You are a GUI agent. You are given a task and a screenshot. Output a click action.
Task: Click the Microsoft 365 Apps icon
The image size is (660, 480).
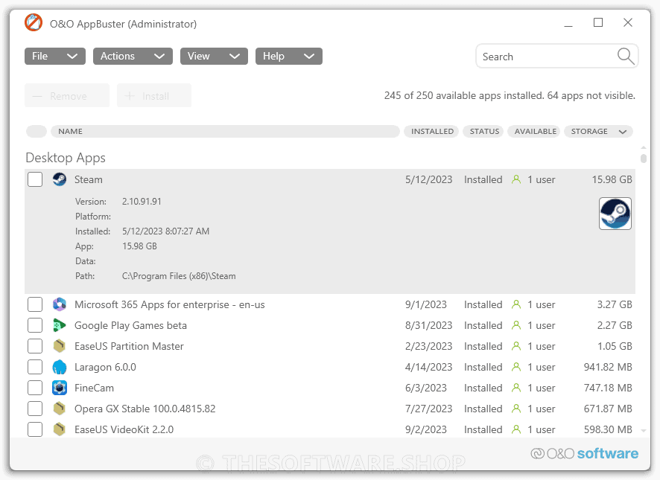click(x=60, y=304)
